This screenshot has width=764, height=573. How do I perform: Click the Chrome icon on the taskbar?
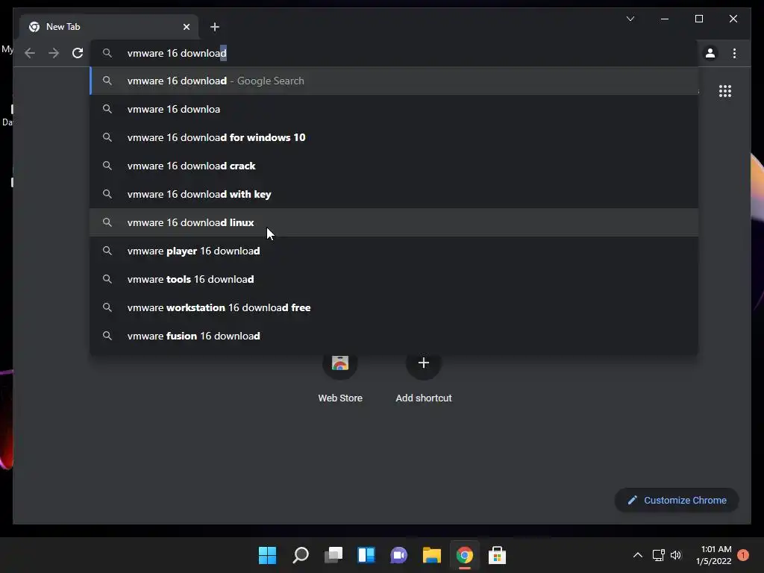(464, 555)
